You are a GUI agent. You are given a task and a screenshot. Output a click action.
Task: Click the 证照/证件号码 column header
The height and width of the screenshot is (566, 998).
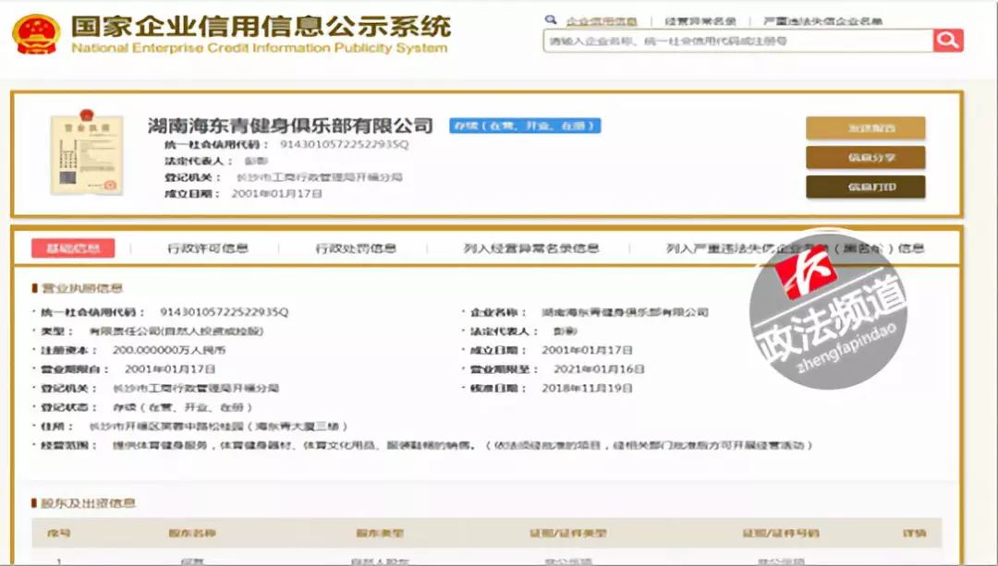[780, 533]
